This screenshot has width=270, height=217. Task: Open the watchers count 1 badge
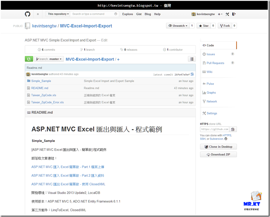(192, 25)
